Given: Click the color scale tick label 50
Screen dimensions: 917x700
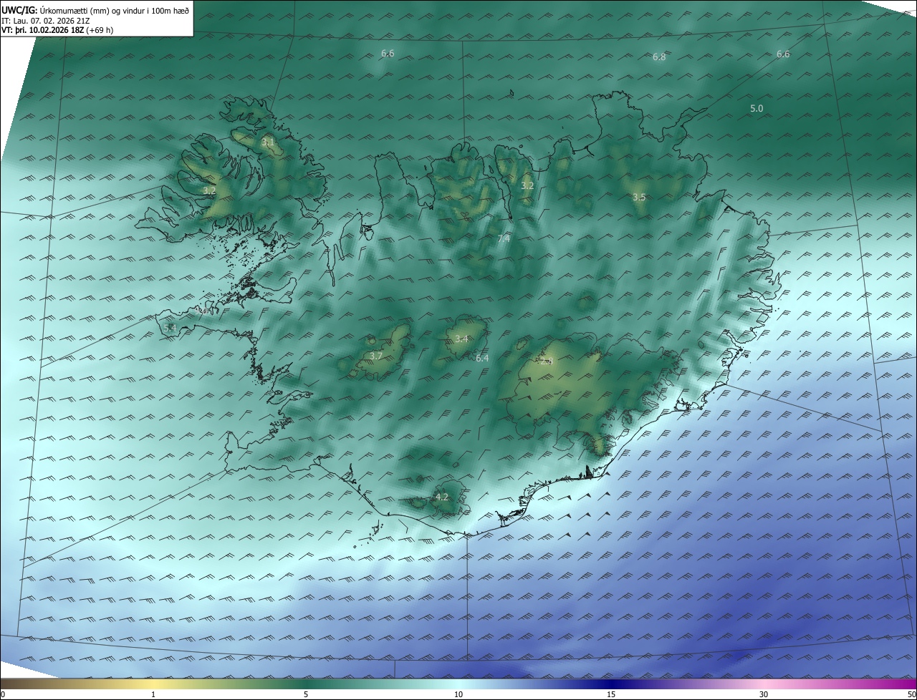Looking at the screenshot, I should tap(911, 694).
